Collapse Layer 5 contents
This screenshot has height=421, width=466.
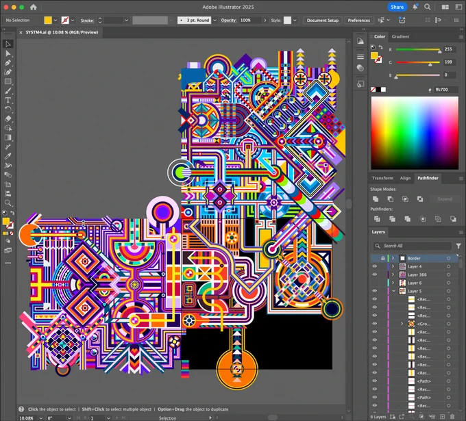393,291
